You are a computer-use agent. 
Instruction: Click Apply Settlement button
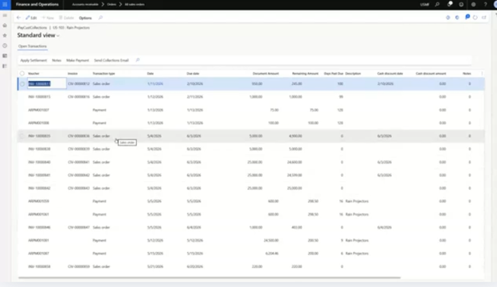33,60
